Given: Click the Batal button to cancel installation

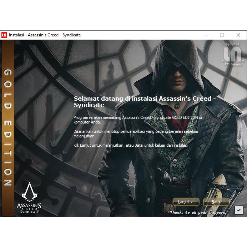Looking at the screenshot, I should [216, 202].
